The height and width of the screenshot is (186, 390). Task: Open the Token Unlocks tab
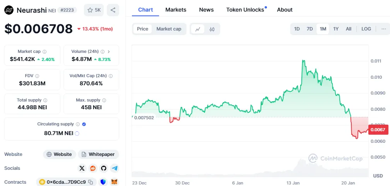245,10
